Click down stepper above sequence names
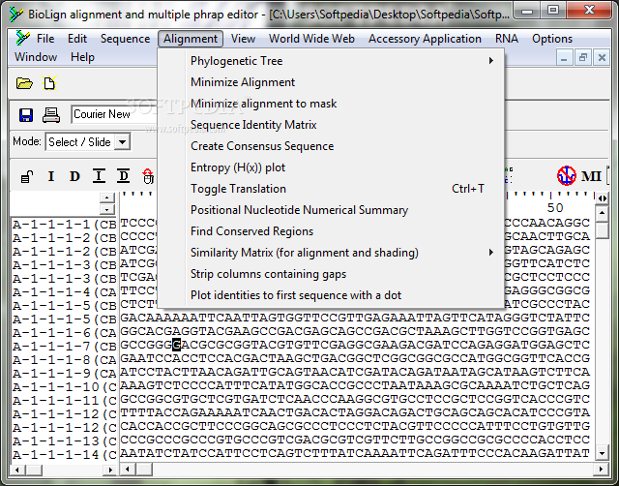Screen dimensions: 619x486 pos(107,209)
